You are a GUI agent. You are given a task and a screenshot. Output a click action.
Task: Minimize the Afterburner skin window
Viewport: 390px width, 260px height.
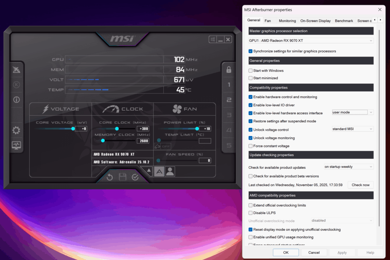221,40
